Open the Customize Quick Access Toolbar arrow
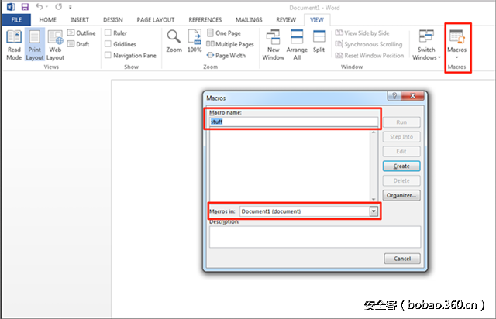 (x=71, y=7)
